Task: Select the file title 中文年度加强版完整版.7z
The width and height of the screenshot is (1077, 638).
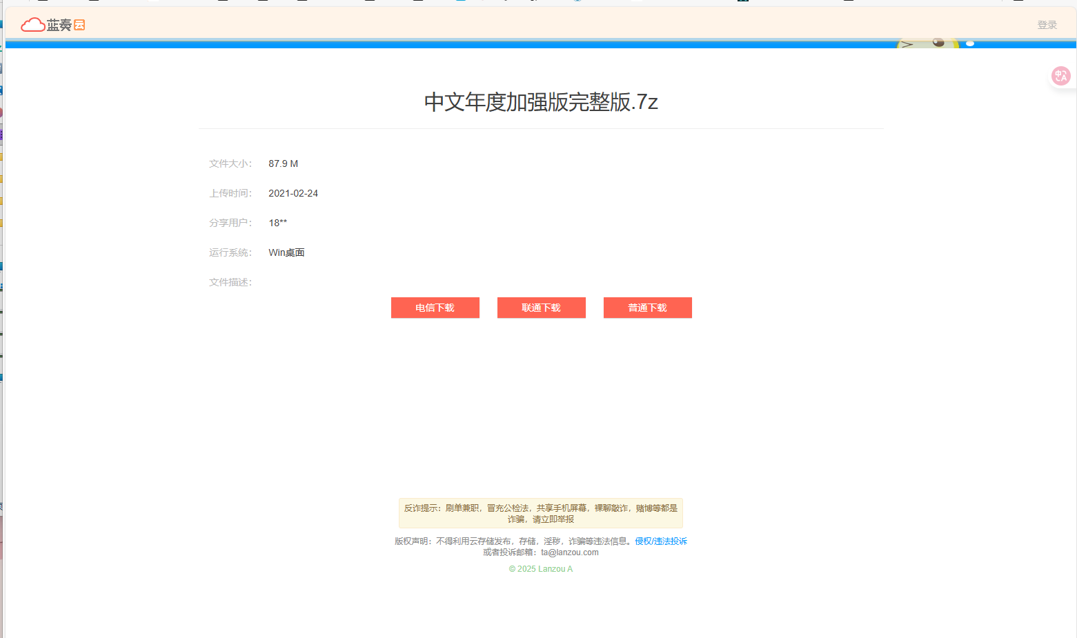Action: pos(540,102)
